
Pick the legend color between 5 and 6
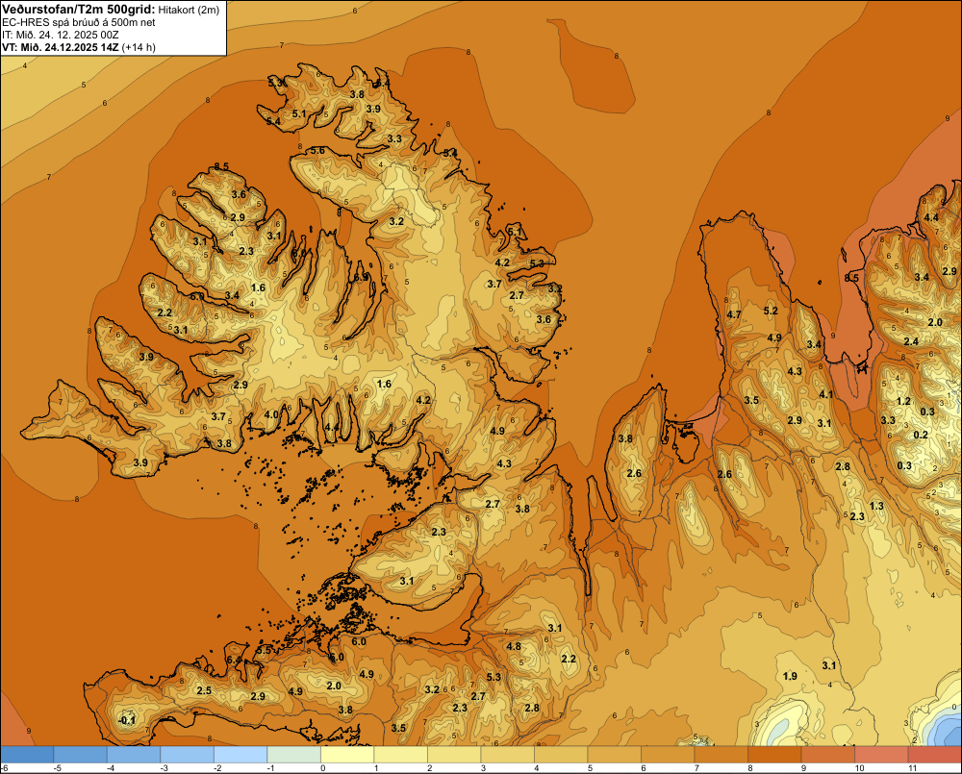tap(614, 755)
